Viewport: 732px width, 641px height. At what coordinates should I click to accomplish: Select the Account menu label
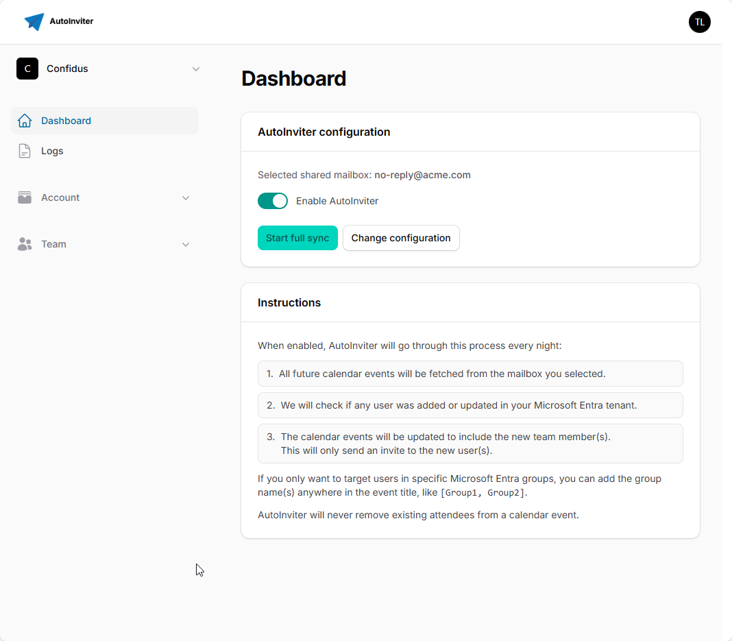(60, 197)
